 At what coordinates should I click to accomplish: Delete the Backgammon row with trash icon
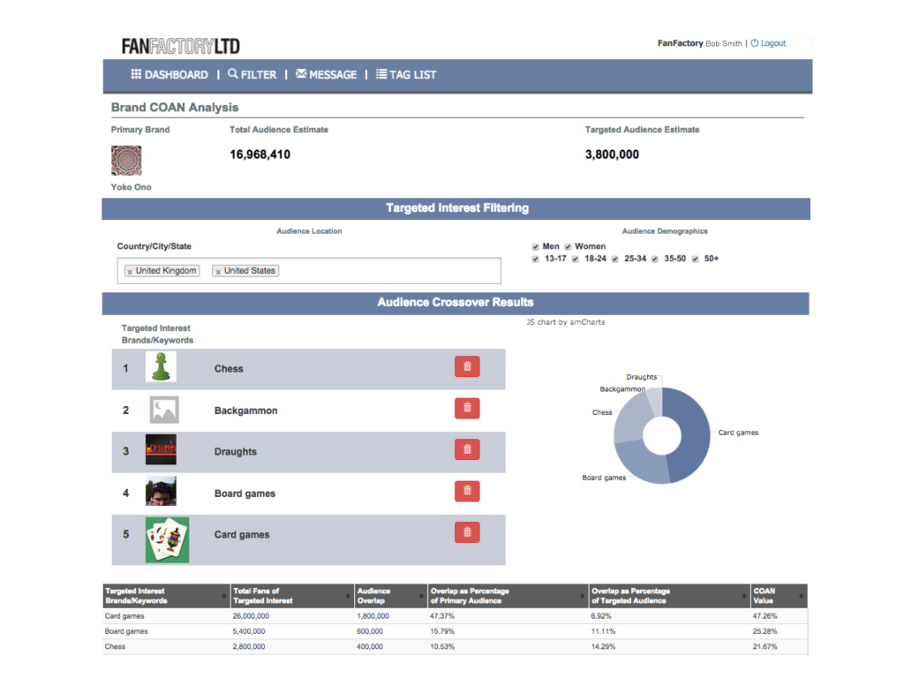[467, 408]
